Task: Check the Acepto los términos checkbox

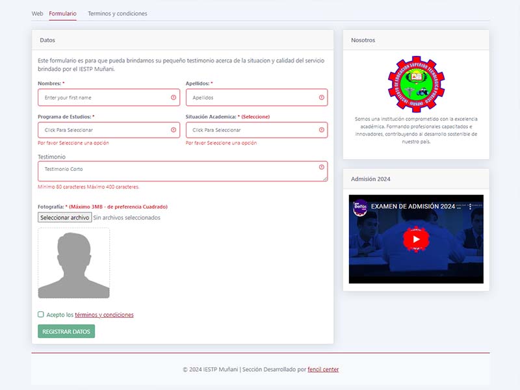Action: pos(41,315)
